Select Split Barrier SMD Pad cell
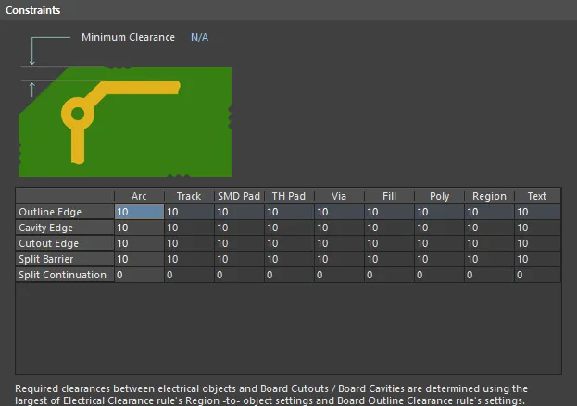The height and width of the screenshot is (406, 577). pyautogui.click(x=239, y=259)
